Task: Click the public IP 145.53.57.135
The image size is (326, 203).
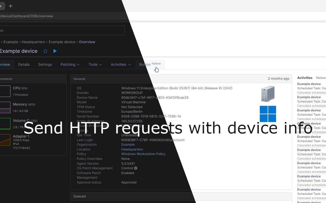Action: pos(132,121)
